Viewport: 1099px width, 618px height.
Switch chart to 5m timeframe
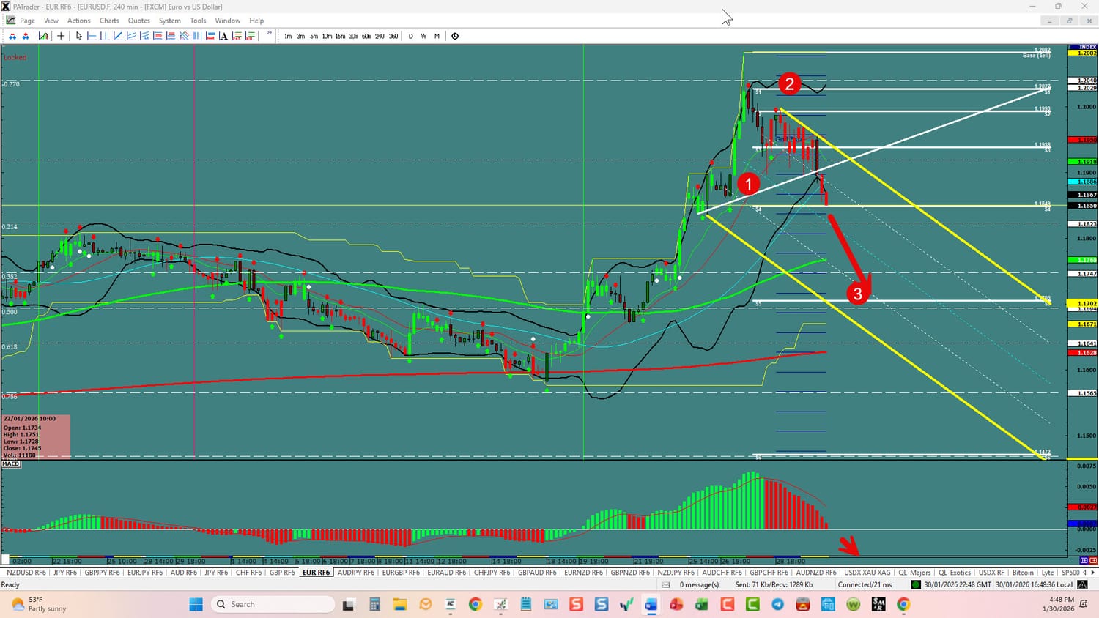[x=314, y=36]
